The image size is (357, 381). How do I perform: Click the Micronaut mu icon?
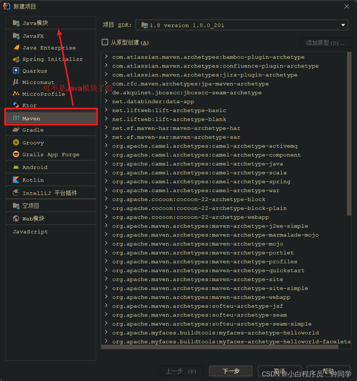(x=16, y=82)
